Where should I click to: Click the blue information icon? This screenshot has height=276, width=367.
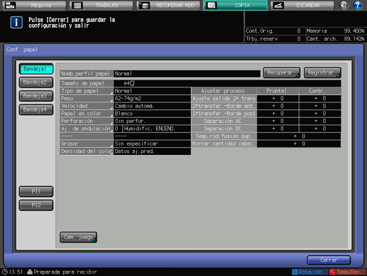click(16, 23)
